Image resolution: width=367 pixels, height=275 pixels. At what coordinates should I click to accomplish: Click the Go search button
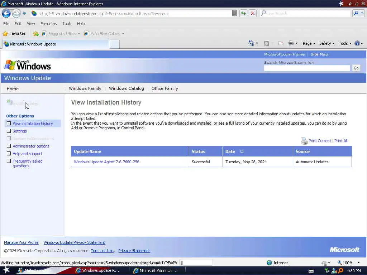(356, 68)
